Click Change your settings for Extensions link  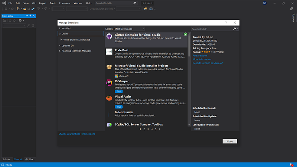(77, 134)
